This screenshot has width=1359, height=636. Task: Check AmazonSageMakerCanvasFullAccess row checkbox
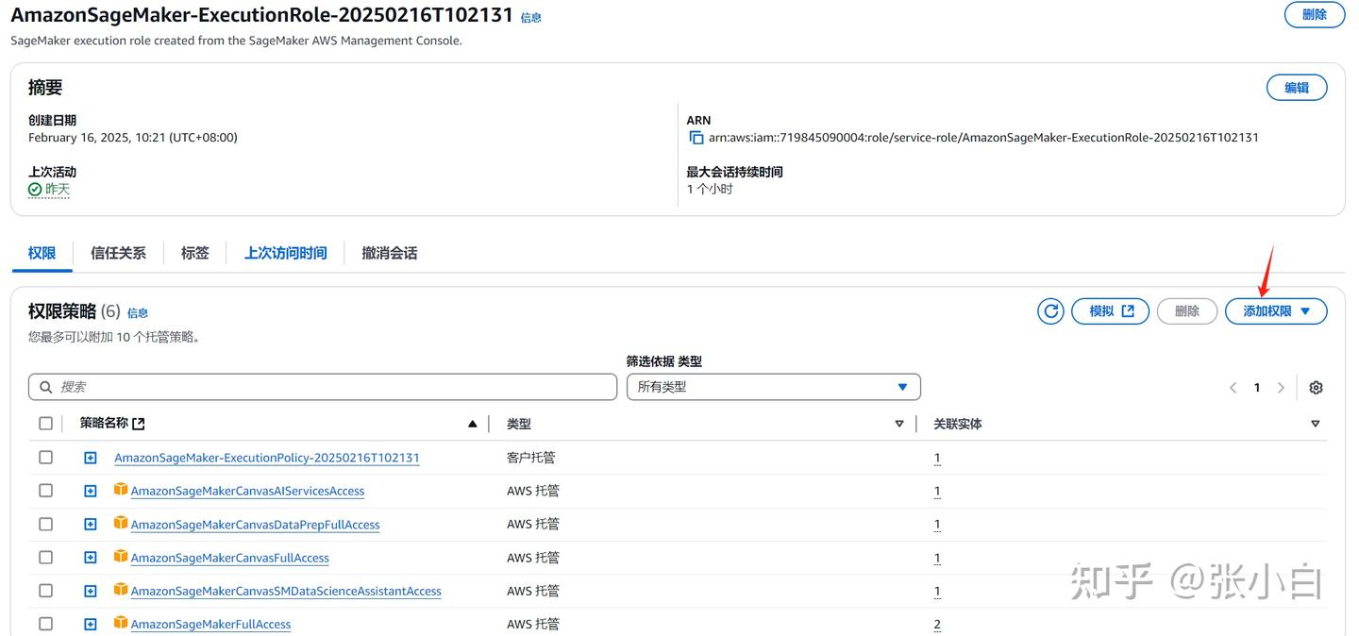[45, 558]
